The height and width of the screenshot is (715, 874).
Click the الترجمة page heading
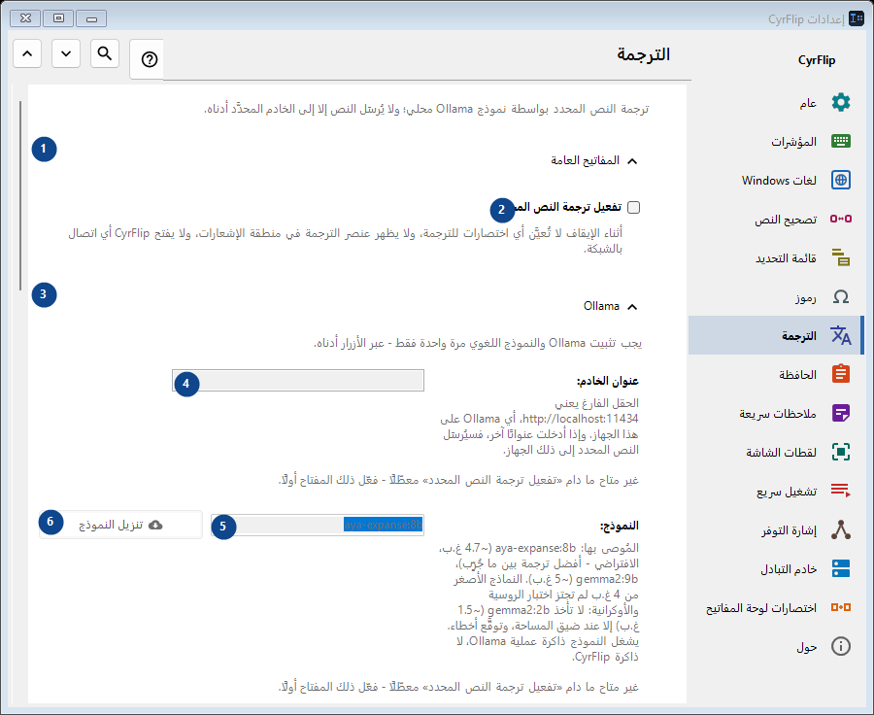[x=643, y=54]
